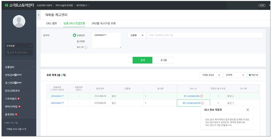Open the SKU별 재고수량 조회 tab
Image resolution: width=272 pixels, height=137 pixels.
click(103, 23)
